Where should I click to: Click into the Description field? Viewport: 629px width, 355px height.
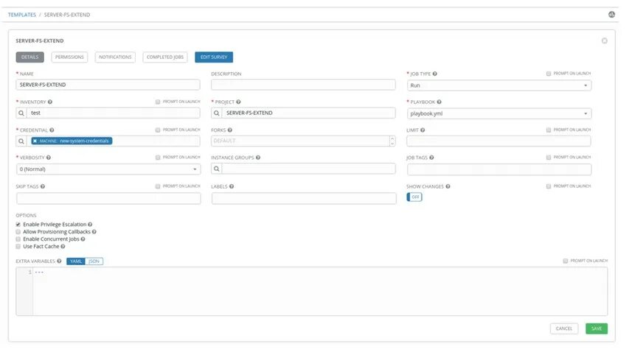click(303, 85)
